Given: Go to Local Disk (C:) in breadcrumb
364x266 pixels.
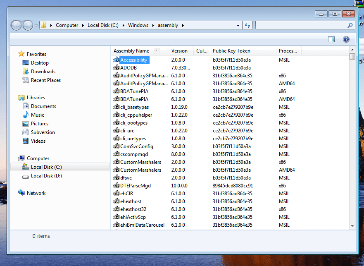Looking at the screenshot, I should click(x=103, y=25).
